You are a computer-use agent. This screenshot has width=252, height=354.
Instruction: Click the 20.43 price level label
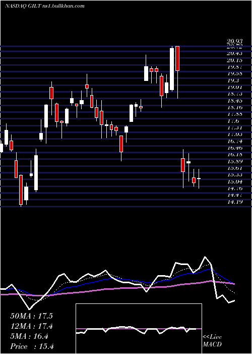click(x=235, y=53)
